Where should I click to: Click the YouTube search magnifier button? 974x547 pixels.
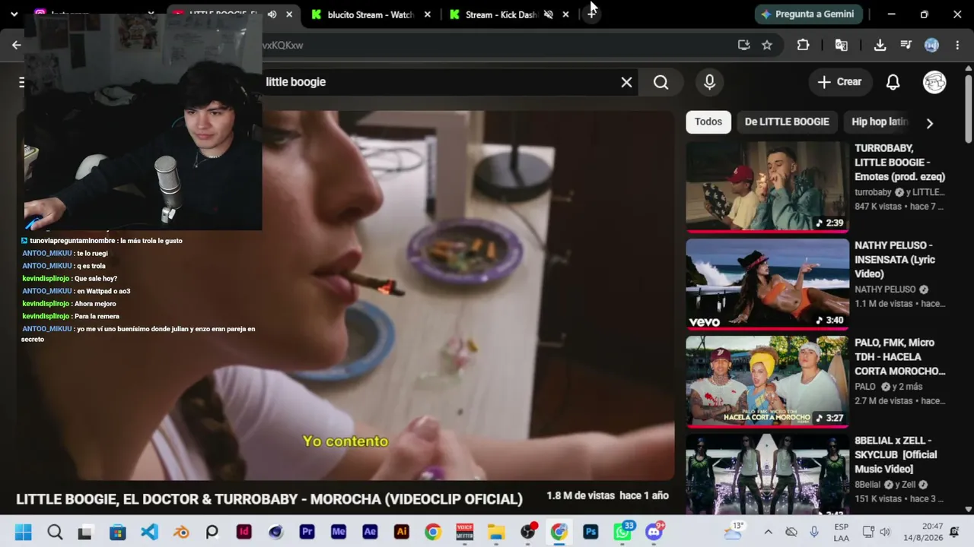point(660,82)
